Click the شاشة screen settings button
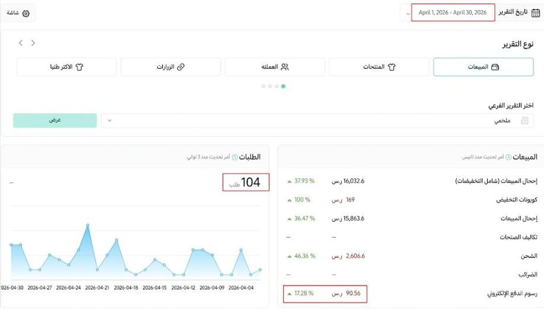 pos(18,13)
